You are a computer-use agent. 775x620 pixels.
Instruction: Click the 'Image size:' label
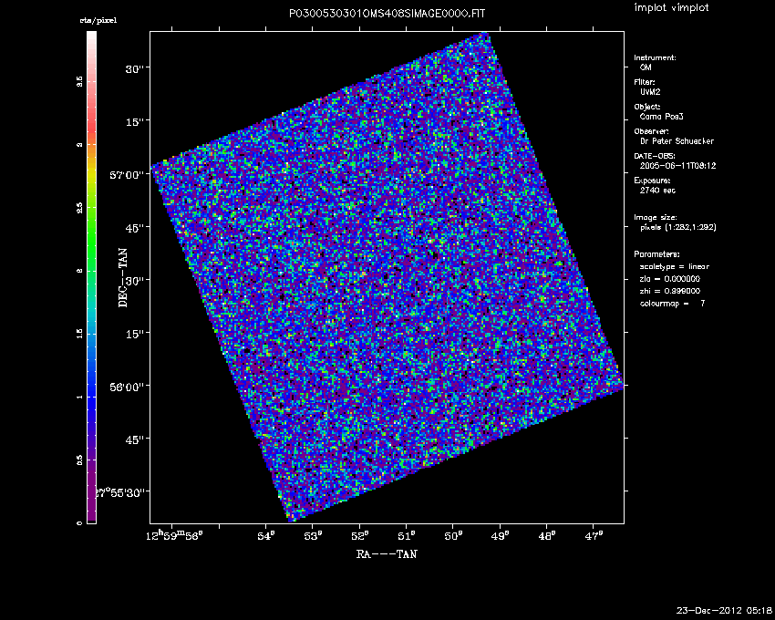[x=656, y=217]
